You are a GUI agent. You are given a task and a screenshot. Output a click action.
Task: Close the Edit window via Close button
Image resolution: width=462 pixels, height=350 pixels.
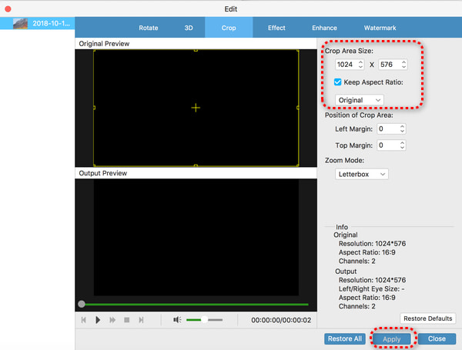(437, 338)
